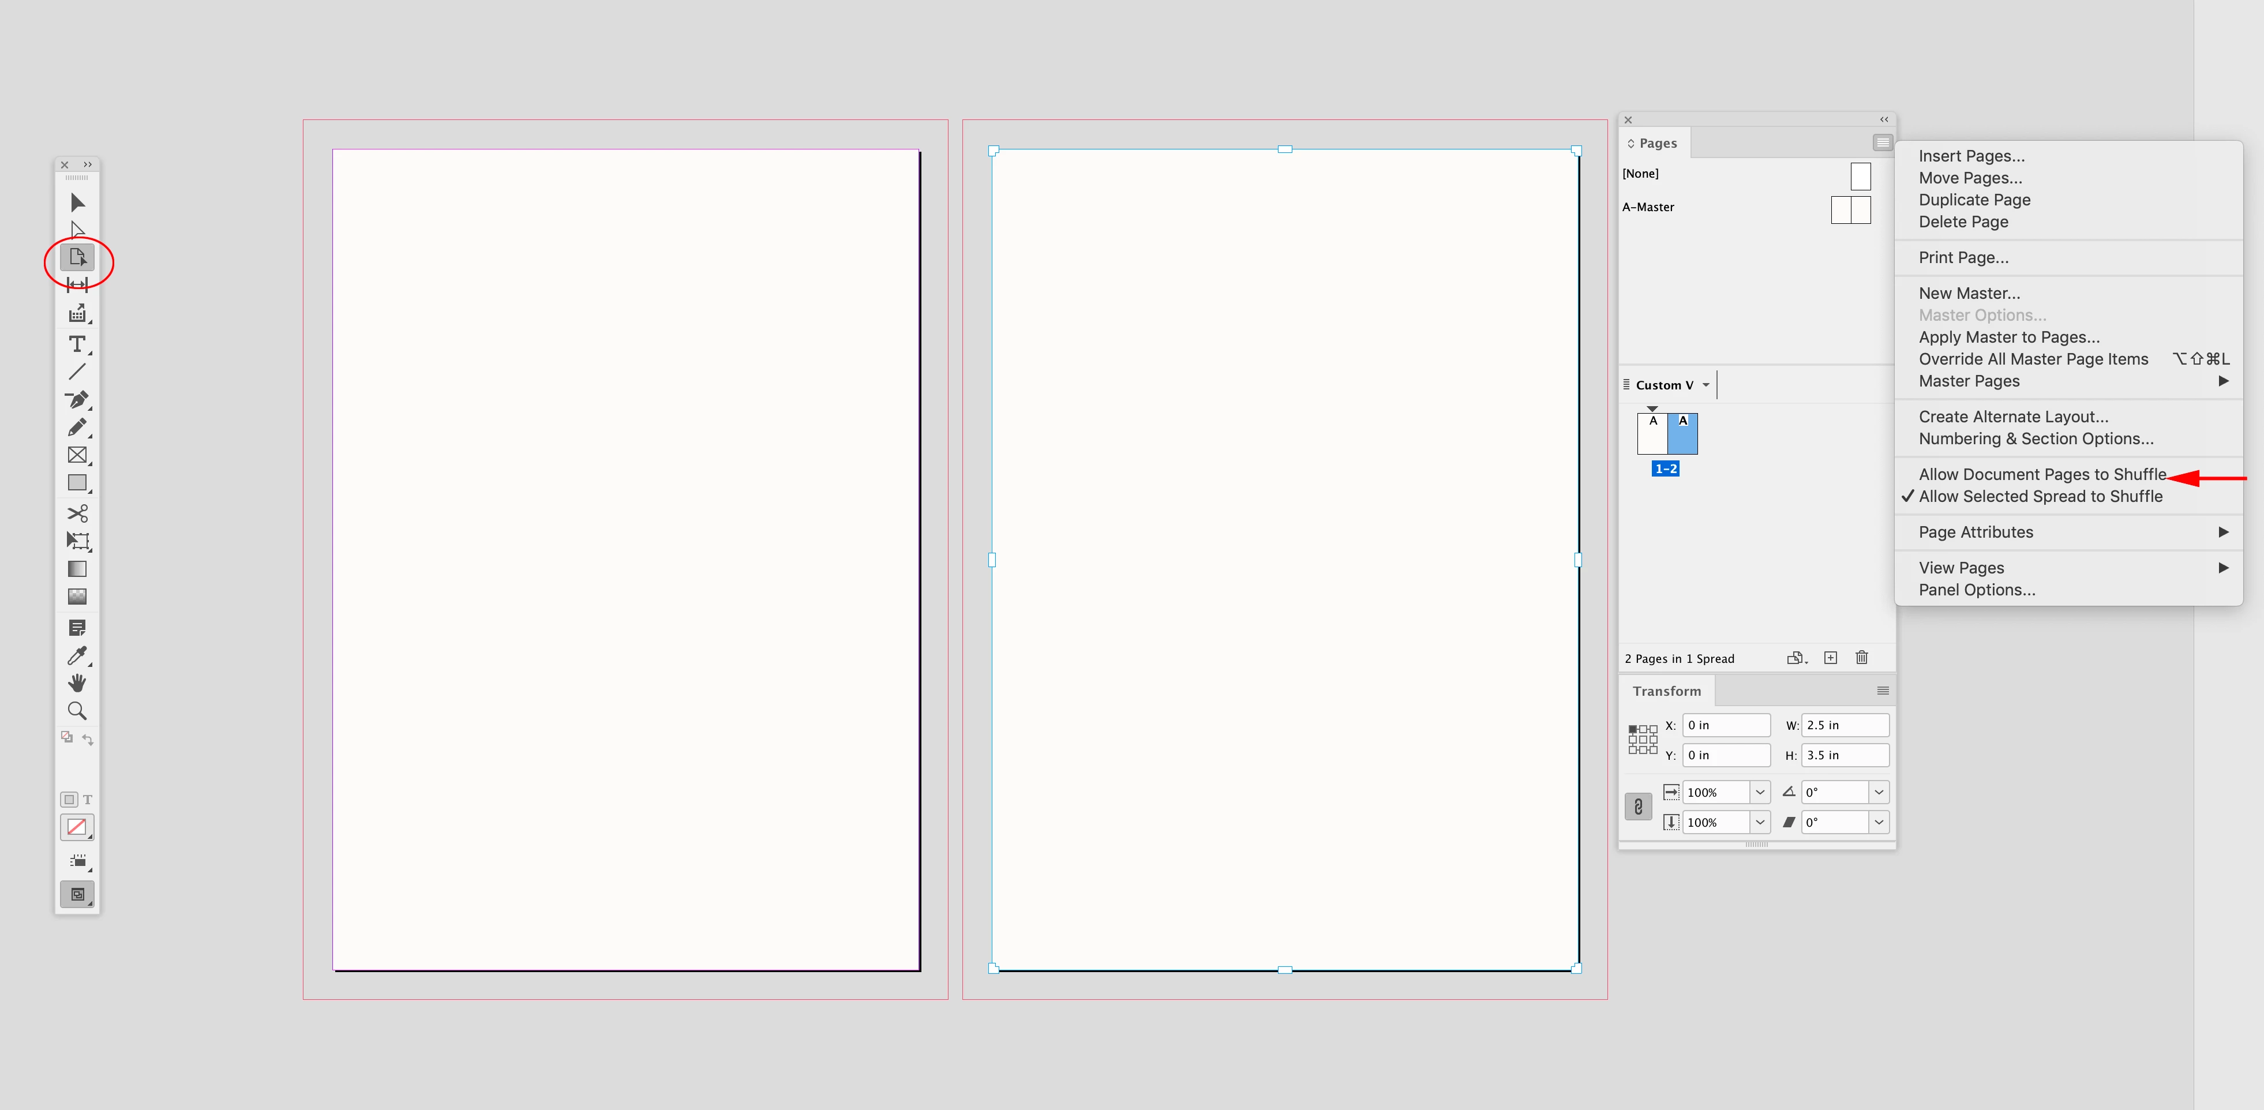Open the Page Attributes submenu
Image resolution: width=2264 pixels, height=1110 pixels.
click(x=1976, y=532)
